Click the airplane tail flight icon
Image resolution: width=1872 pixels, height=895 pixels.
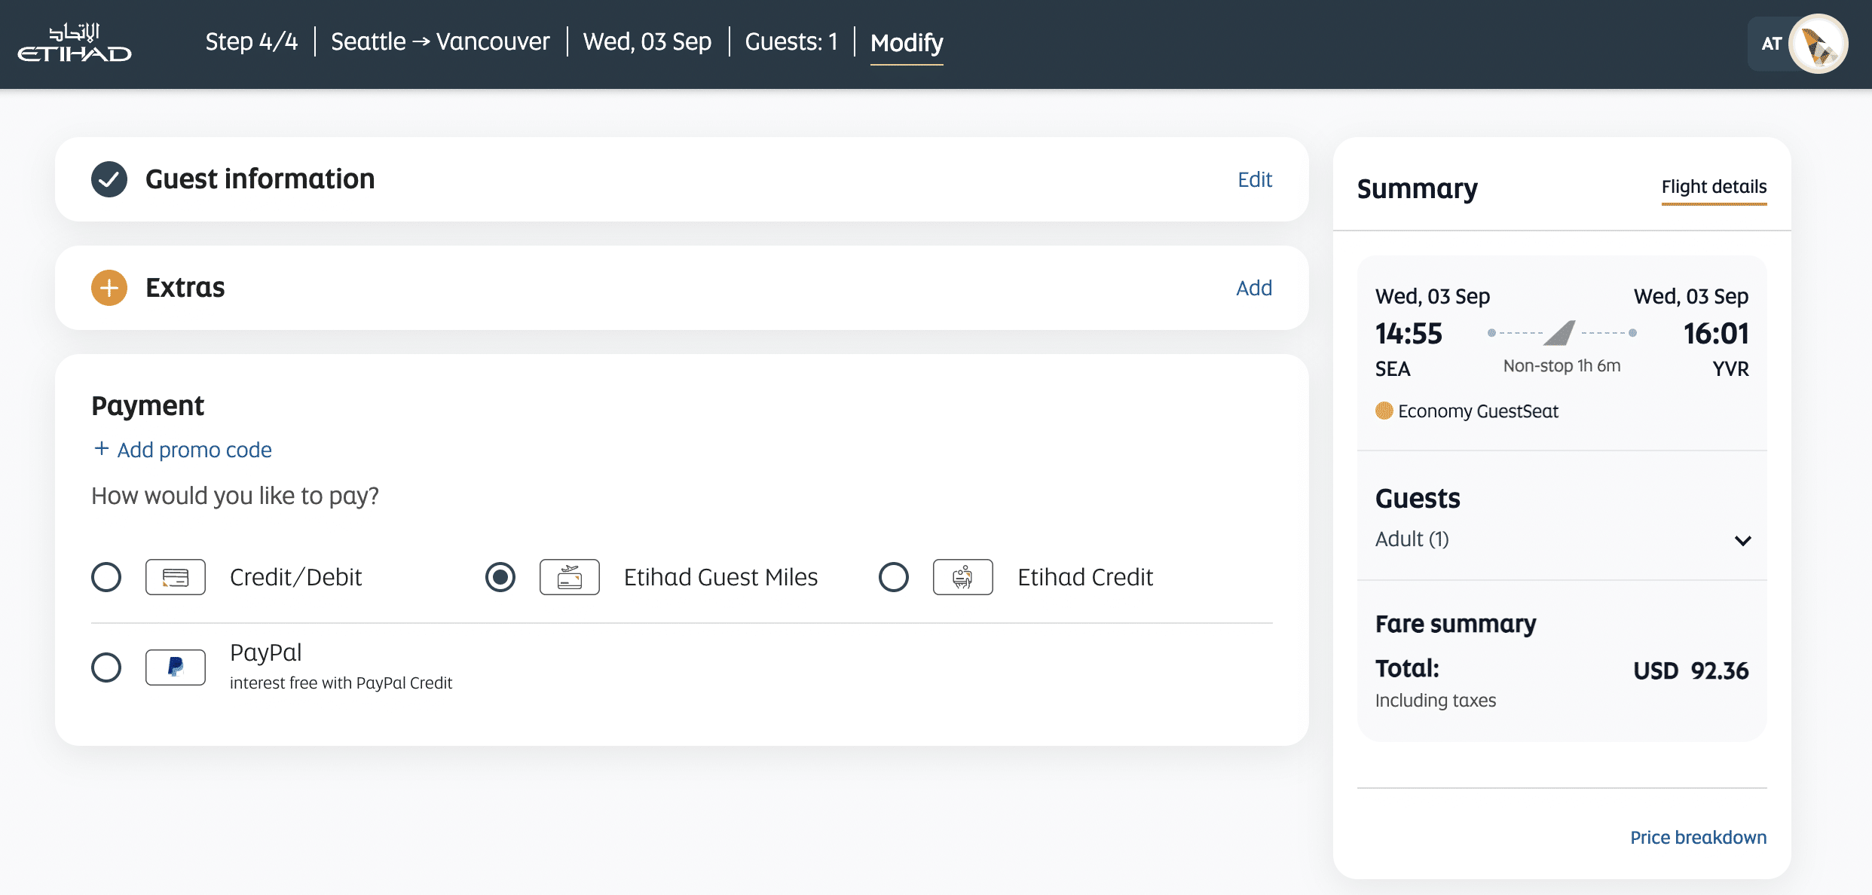pos(1560,332)
